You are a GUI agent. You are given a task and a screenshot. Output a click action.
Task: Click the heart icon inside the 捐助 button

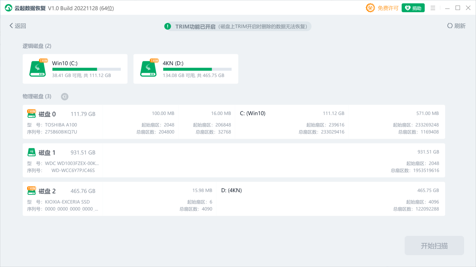(407, 7)
